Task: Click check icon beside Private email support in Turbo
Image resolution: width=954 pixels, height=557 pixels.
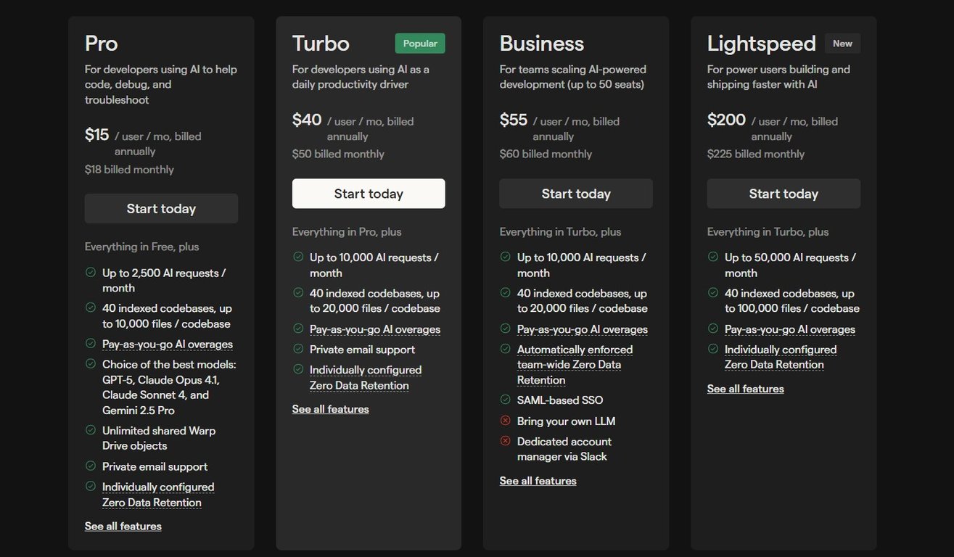Action: (298, 349)
